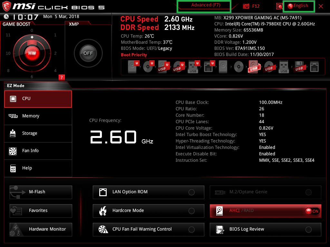Click the BIOS Build Date 11/30/2017
330x247 pixels.
click(x=244, y=54)
